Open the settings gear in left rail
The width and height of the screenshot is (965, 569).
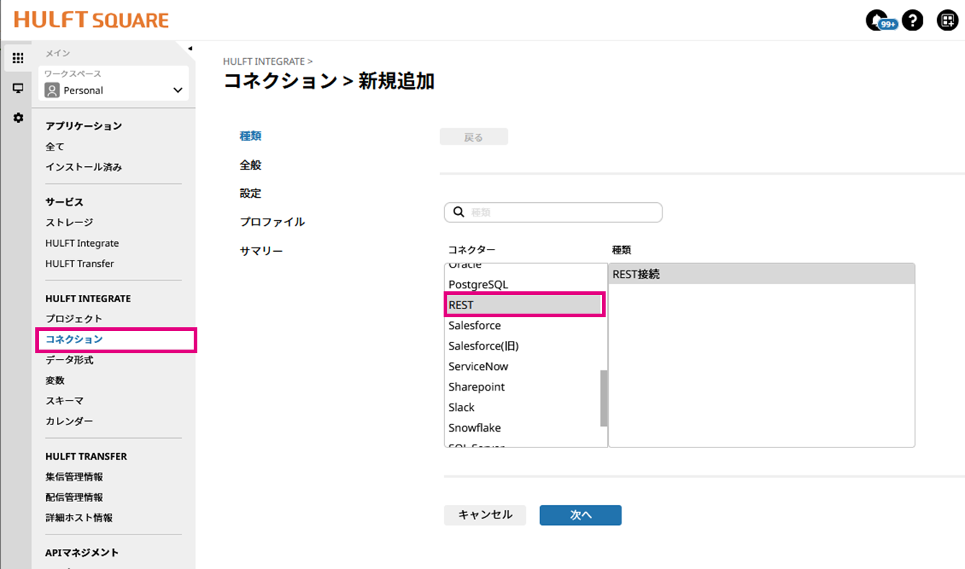(x=18, y=117)
